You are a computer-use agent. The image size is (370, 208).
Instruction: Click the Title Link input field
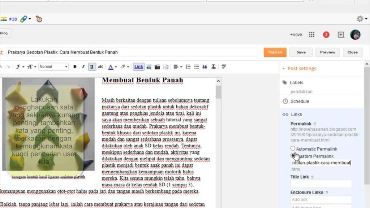pos(321,184)
